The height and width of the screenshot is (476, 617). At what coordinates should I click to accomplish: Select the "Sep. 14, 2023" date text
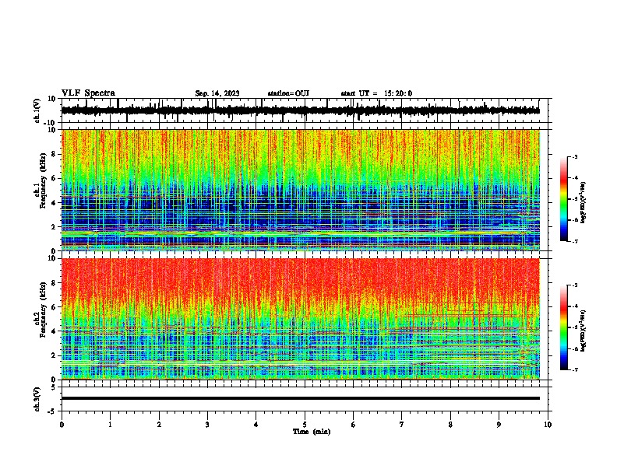point(217,93)
